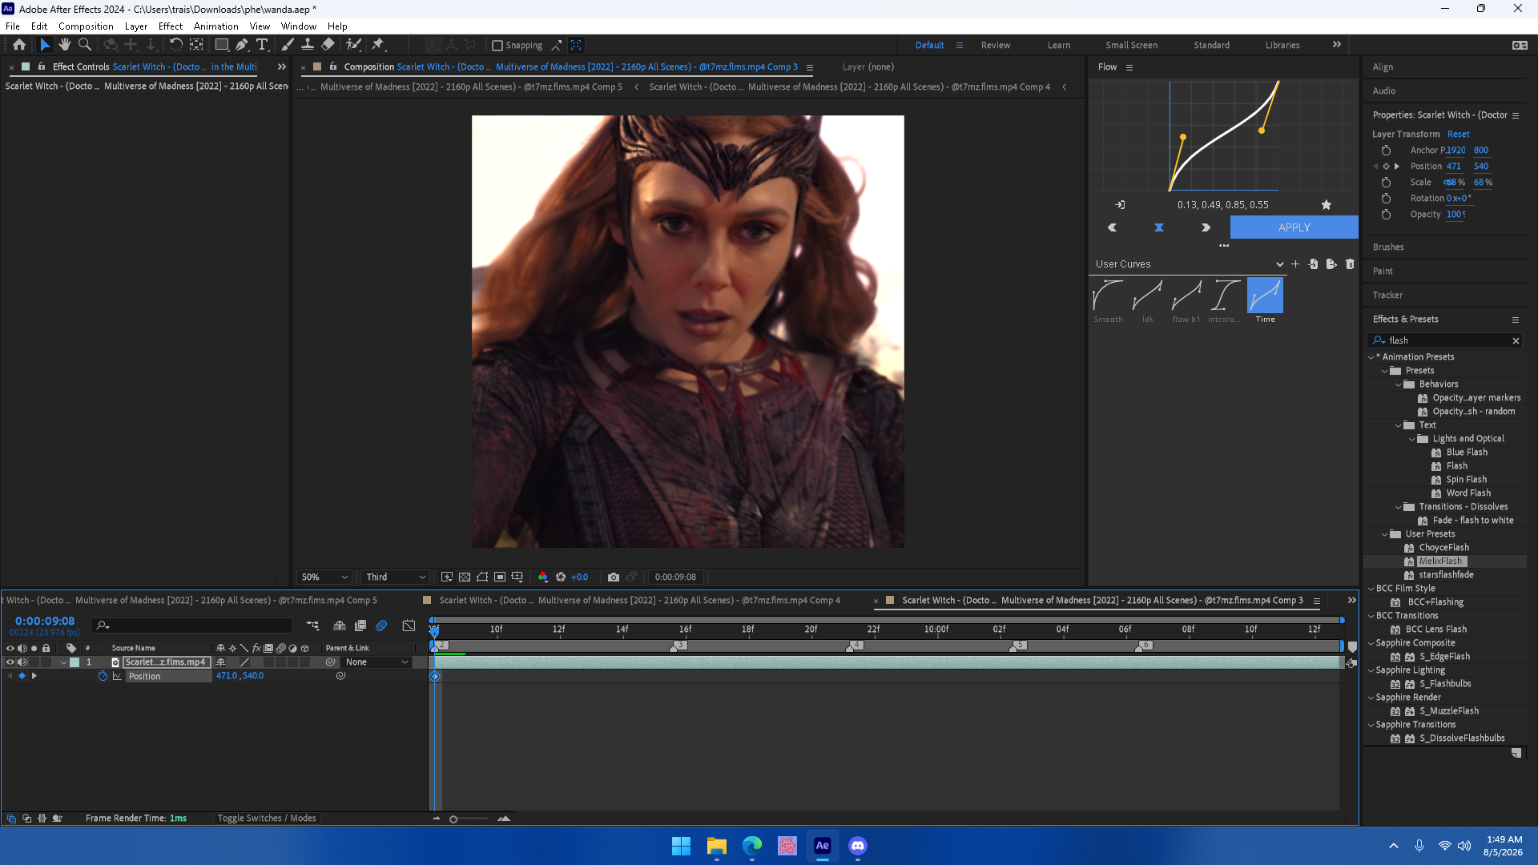Open the Third resolution dropdown

(x=396, y=577)
